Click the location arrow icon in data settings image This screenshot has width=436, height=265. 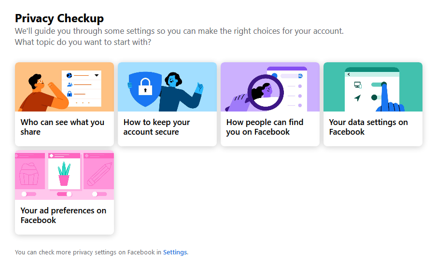[x=358, y=98]
